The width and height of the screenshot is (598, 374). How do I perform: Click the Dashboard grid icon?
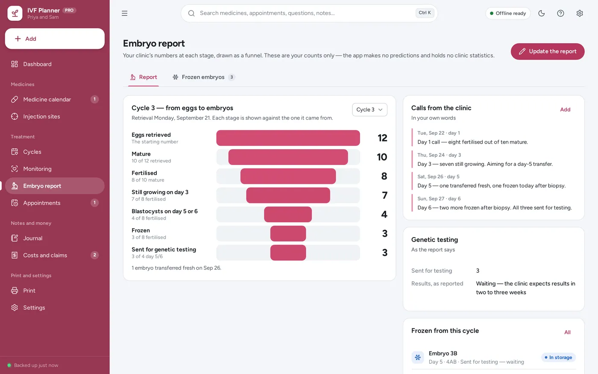(x=15, y=64)
